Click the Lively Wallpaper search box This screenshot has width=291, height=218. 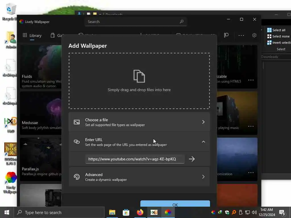click(x=136, y=22)
